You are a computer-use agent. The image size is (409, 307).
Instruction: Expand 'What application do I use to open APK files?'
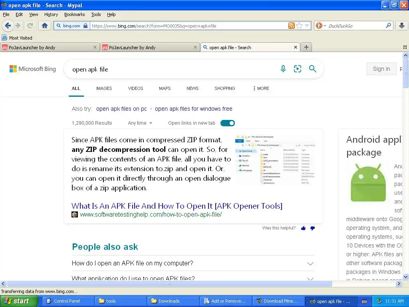[193, 278]
